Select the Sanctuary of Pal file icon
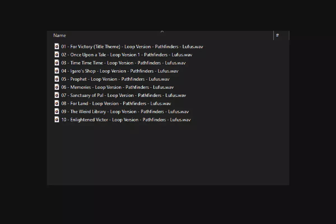The height and width of the screenshot is (224, 336). 57,95
